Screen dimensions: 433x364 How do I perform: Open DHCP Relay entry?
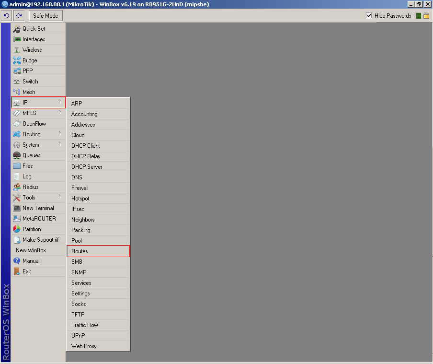click(x=98, y=156)
